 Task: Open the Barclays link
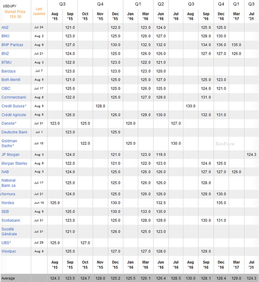(8, 71)
